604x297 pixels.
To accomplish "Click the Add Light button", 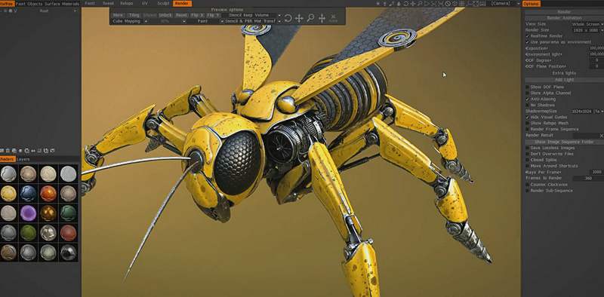I will [564, 80].
